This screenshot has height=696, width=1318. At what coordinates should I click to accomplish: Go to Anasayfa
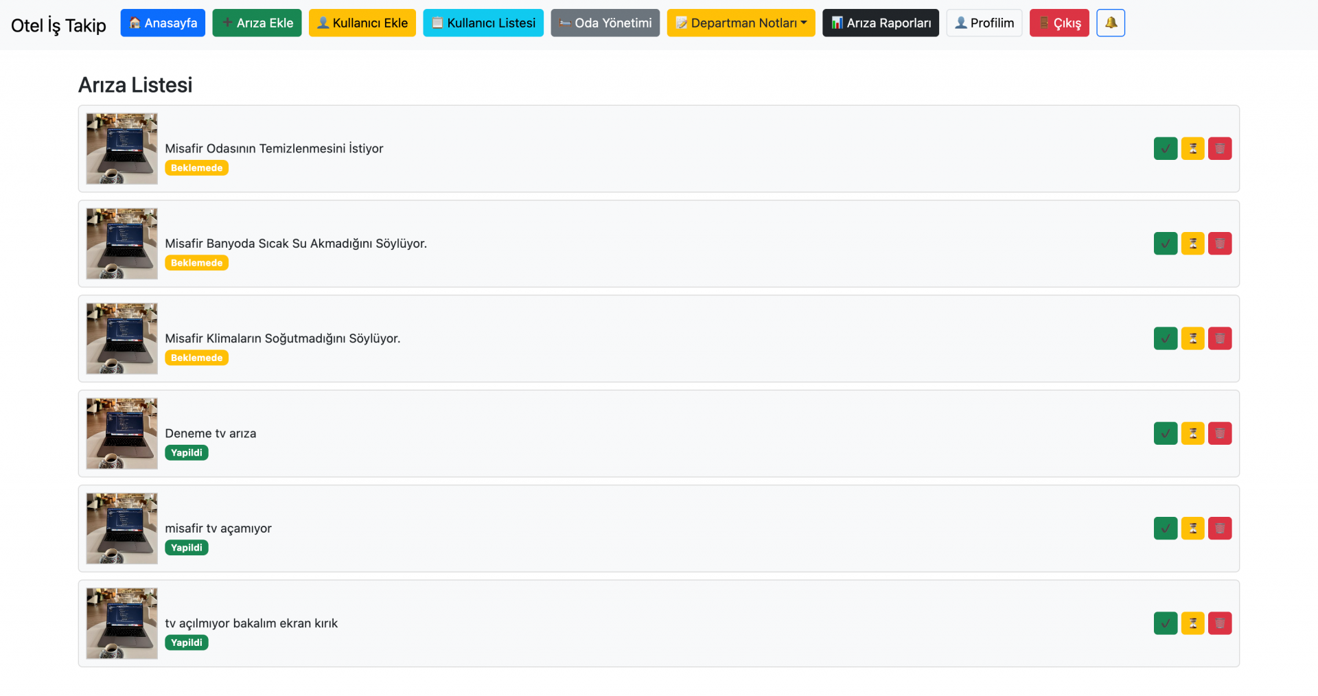tap(163, 23)
